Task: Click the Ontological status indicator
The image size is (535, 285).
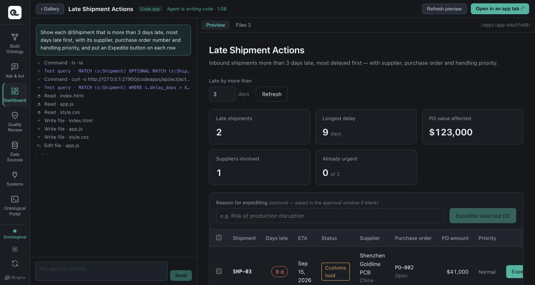Action: (x=15, y=234)
